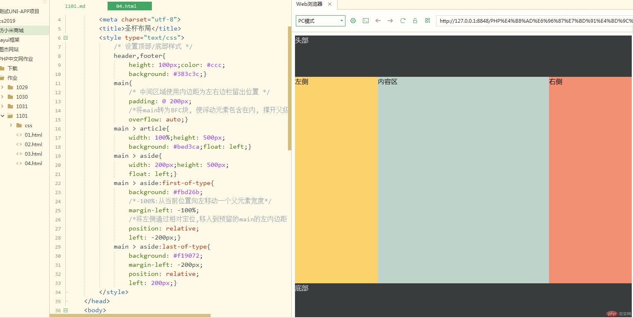The width and height of the screenshot is (633, 318).
Task: Click the 1029 folder icon
Action: (10, 88)
